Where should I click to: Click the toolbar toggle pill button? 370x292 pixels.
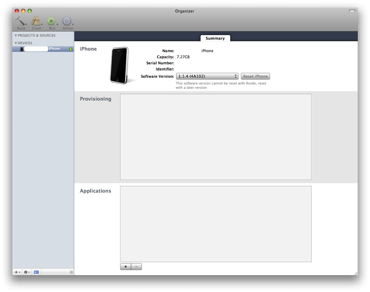click(x=352, y=11)
